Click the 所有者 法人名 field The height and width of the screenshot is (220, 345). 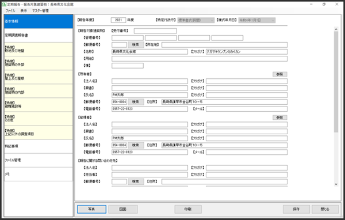tap(149, 81)
